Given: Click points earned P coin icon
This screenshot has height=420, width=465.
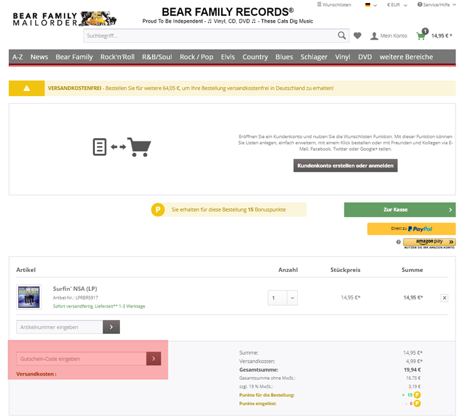Looking at the screenshot, I should click(x=417, y=395).
